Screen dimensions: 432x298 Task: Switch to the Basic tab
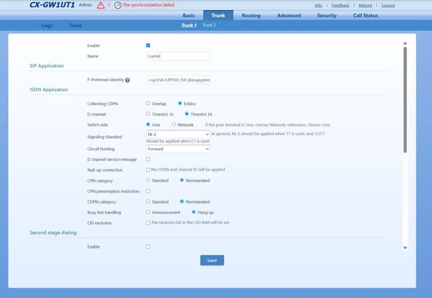coord(189,15)
